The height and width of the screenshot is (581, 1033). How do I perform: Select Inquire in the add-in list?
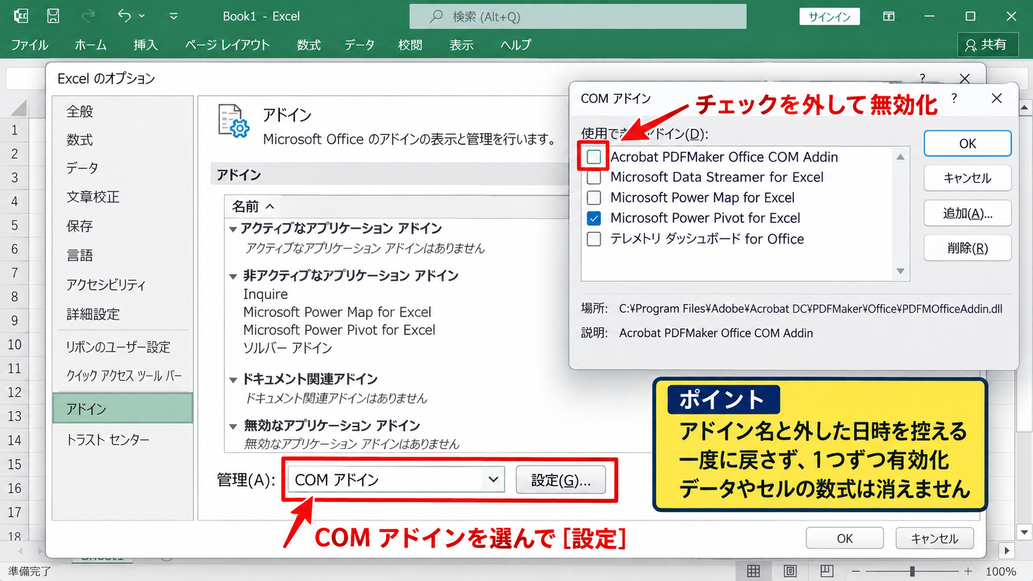pyautogui.click(x=265, y=294)
